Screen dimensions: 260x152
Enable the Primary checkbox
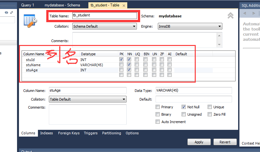[157, 107]
